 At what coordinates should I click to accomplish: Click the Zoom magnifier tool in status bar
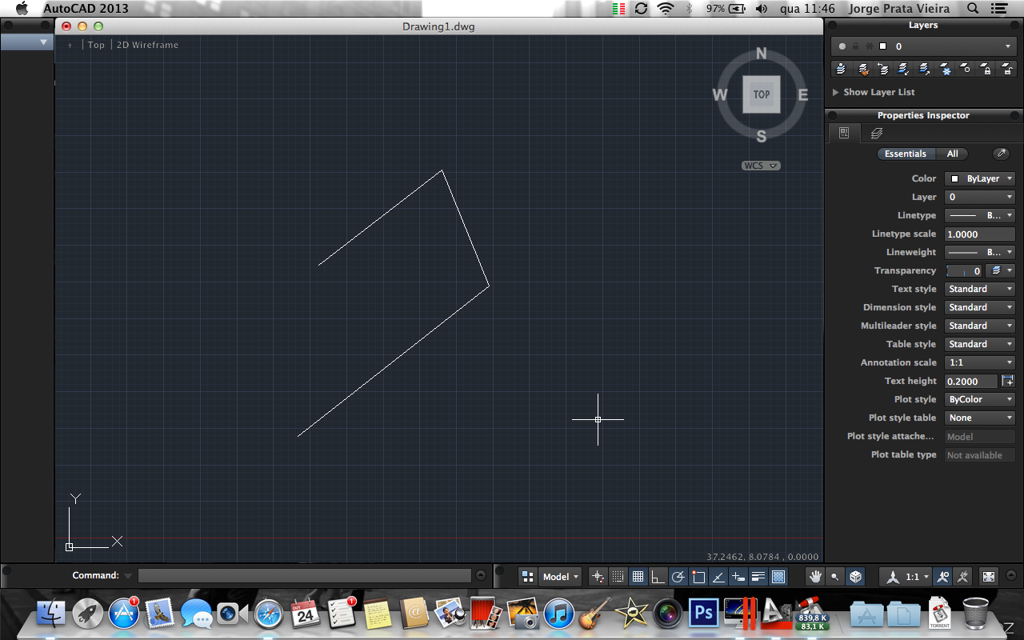[x=835, y=576]
